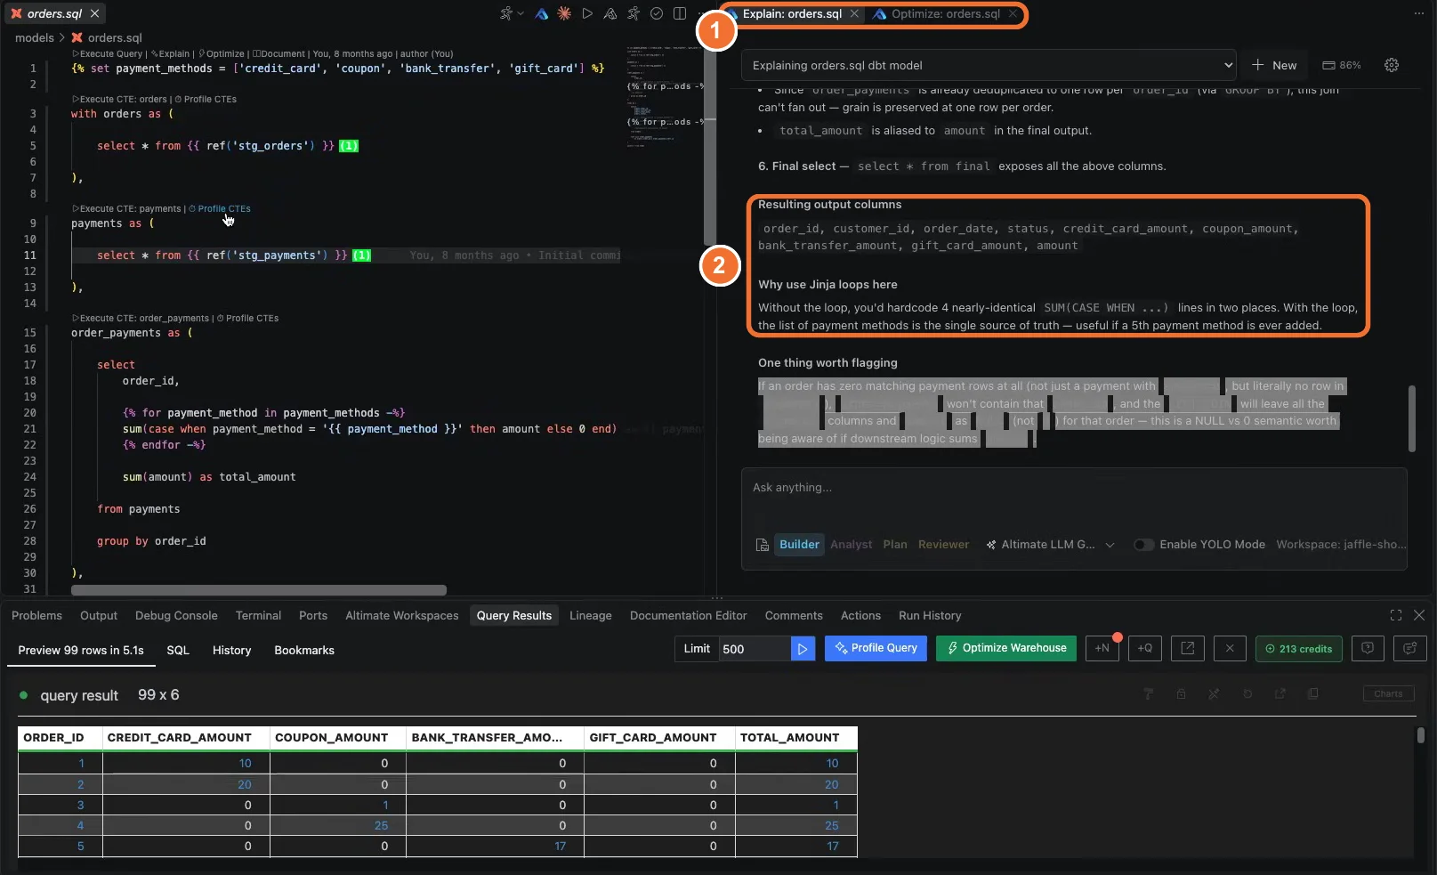Close the bottom panel
This screenshot has height=875, width=1437.
(1419, 615)
